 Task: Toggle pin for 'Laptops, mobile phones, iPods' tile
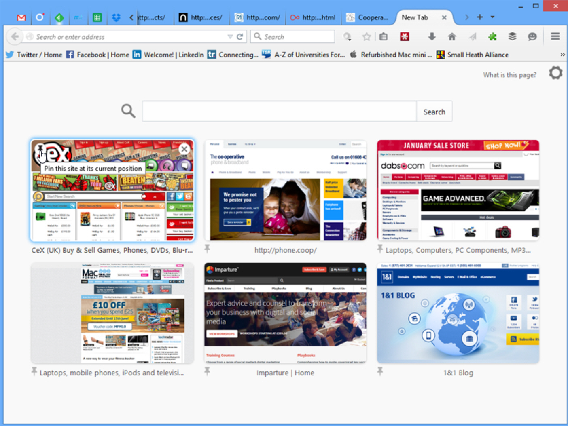click(x=34, y=371)
